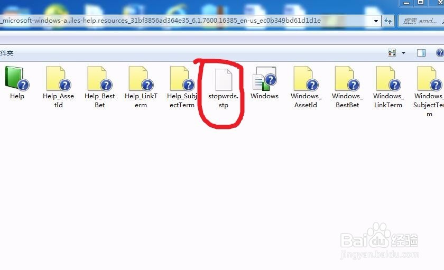The image size is (444, 270).
Task: Click the change view icon
Action: (392, 53)
